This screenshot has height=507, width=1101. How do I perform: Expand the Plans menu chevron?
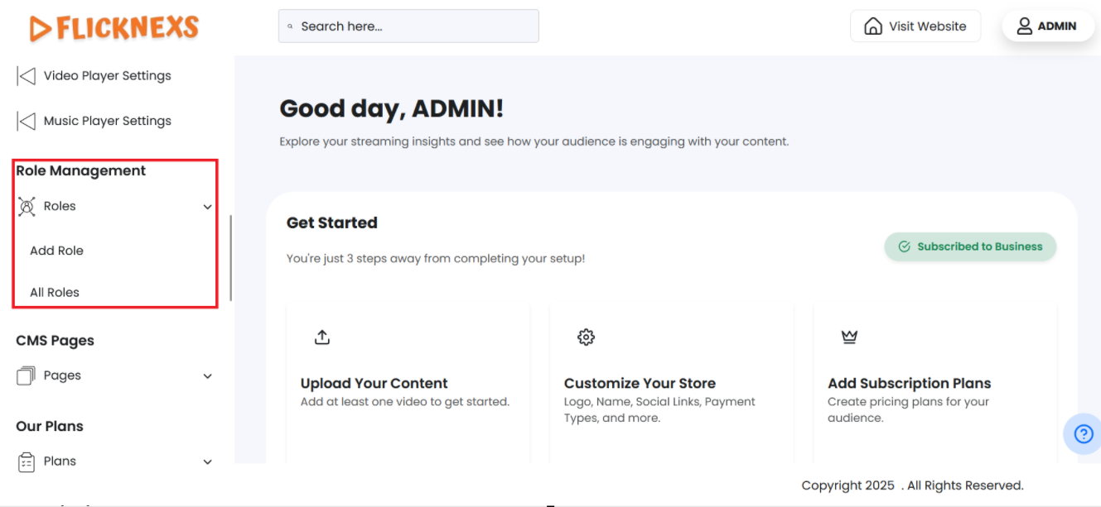[x=207, y=462]
